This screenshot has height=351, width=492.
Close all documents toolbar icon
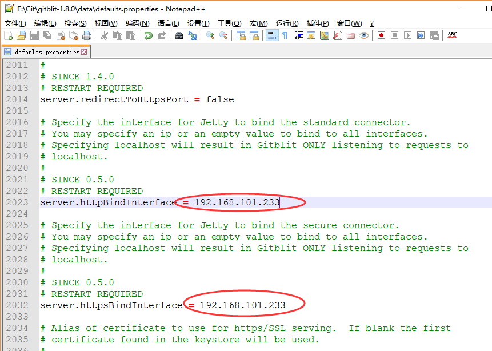[74, 36]
